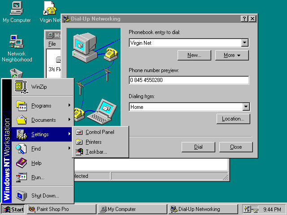Choose Help from the Start menu

(42, 163)
